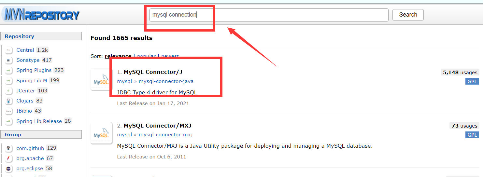
Task: Click the Spring Plugins repository icon
Action: coord(8,70)
